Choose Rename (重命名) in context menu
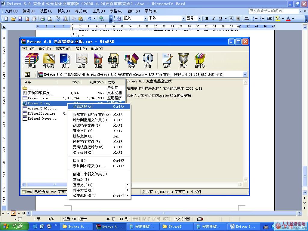 pyautogui.click(x=99, y=180)
